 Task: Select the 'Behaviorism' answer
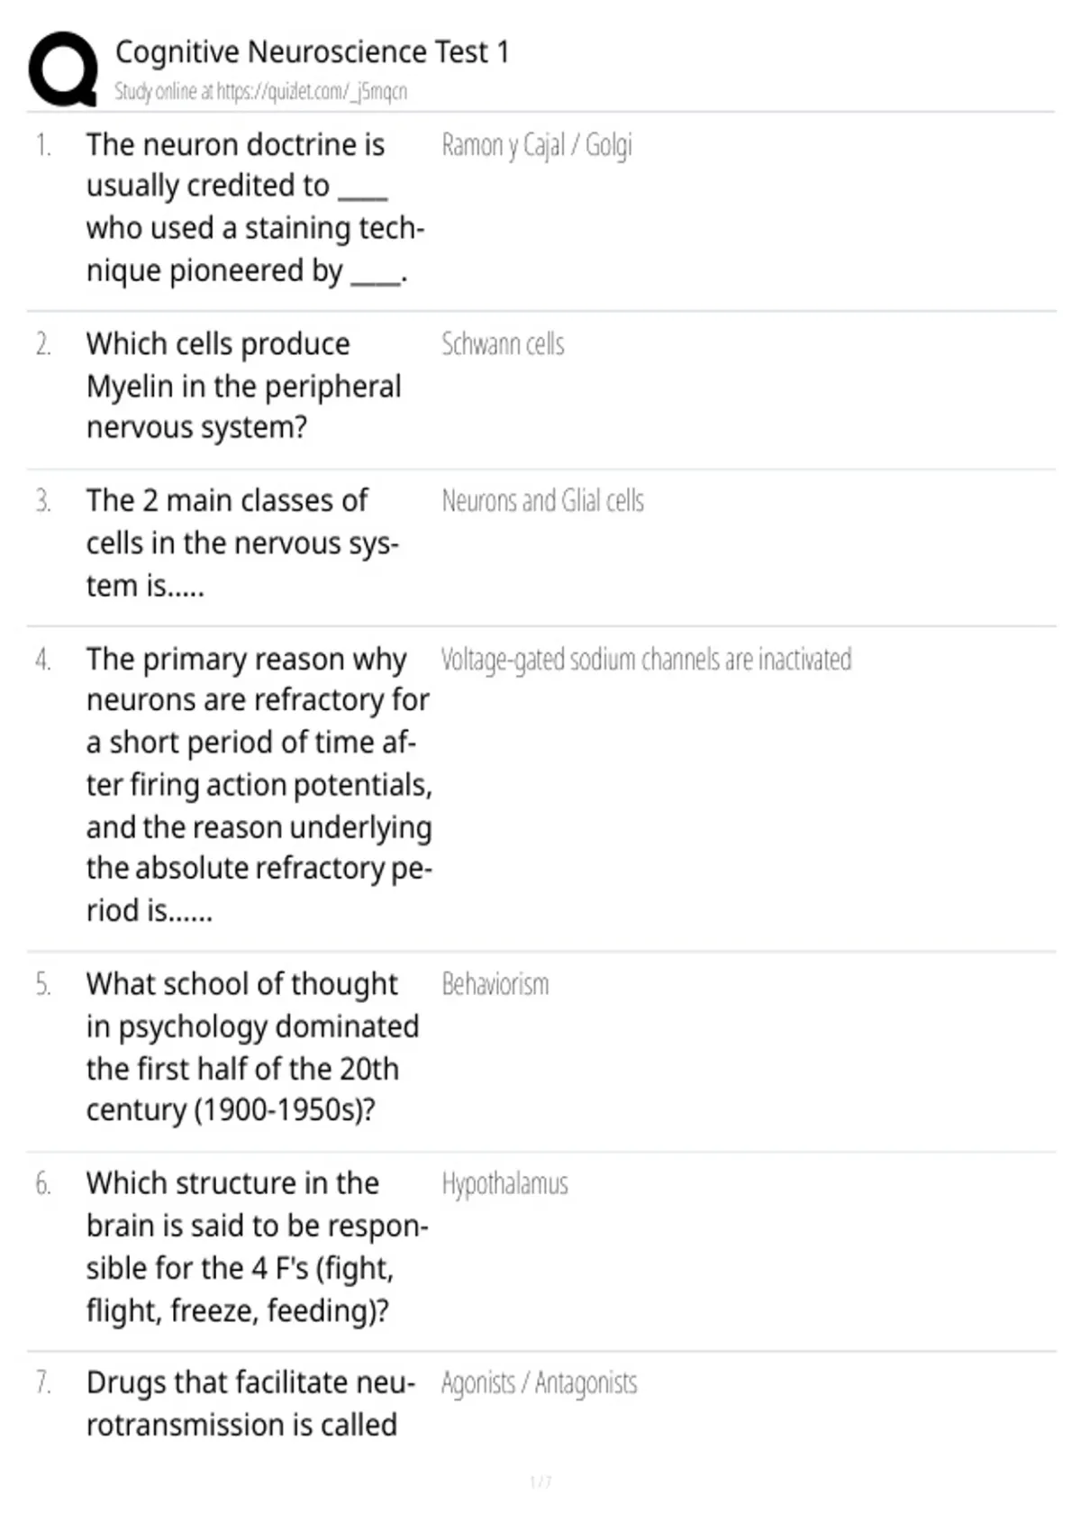click(495, 984)
